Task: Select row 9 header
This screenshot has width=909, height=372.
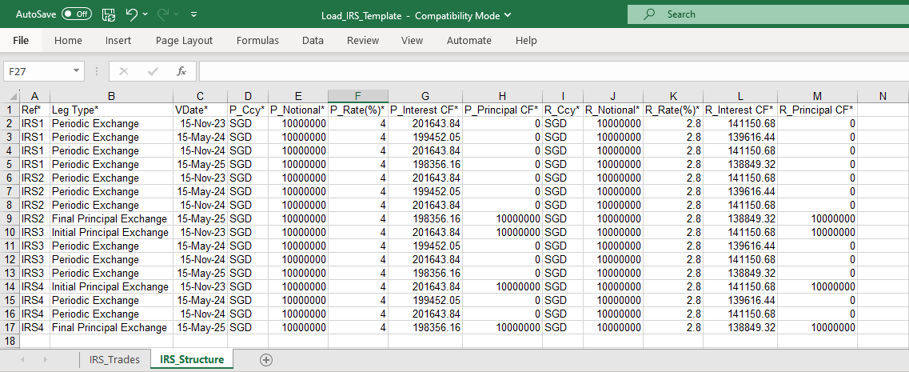Action: tap(9, 218)
